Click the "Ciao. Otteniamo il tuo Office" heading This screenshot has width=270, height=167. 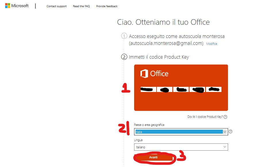point(163,22)
